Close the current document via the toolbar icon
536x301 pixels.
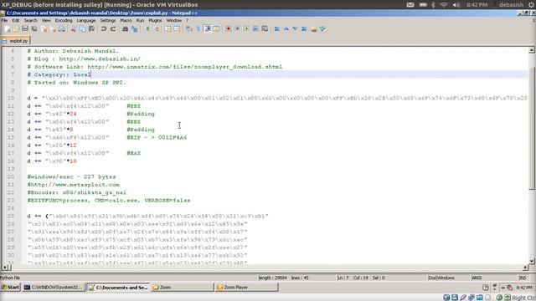[44, 29]
